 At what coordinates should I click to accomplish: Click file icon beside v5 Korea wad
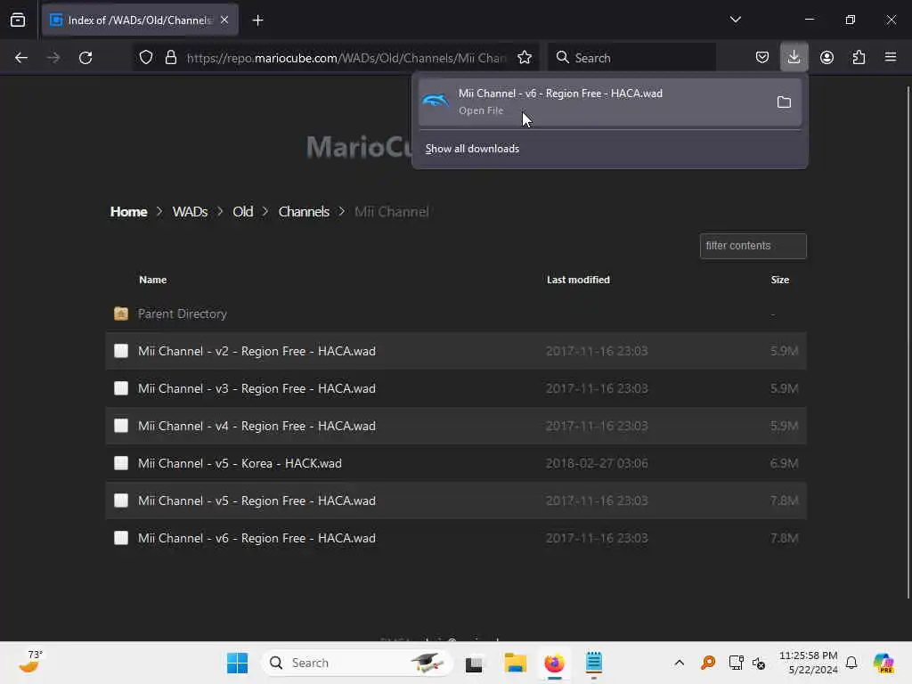click(x=121, y=463)
